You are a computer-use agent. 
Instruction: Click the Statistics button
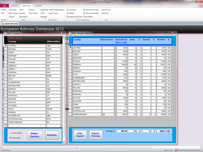click(x=52, y=135)
